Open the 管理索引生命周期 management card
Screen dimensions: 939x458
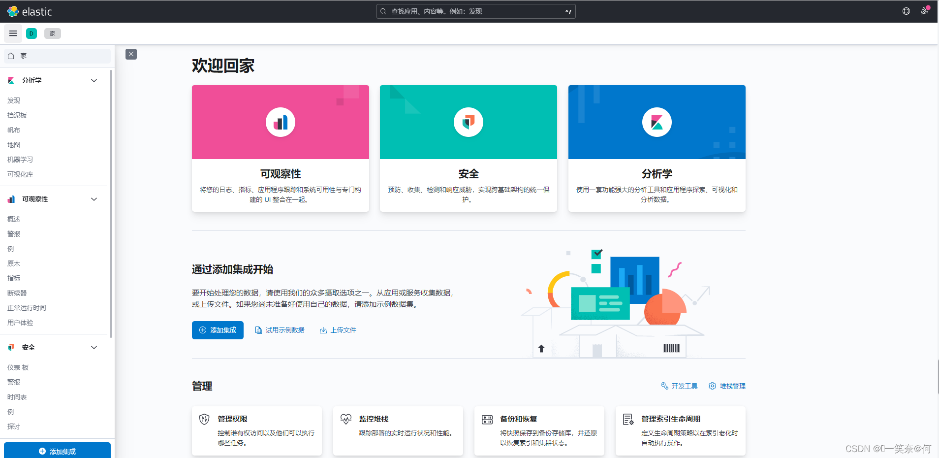(681, 431)
